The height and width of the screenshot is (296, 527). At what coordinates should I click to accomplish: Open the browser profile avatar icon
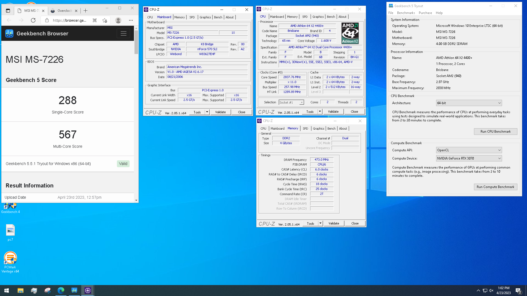tap(118, 20)
